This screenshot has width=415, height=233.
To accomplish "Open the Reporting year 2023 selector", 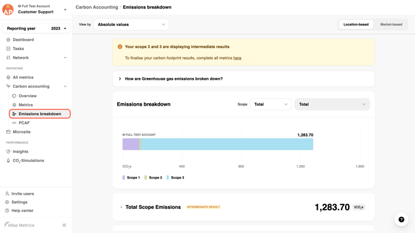I will click(x=37, y=28).
